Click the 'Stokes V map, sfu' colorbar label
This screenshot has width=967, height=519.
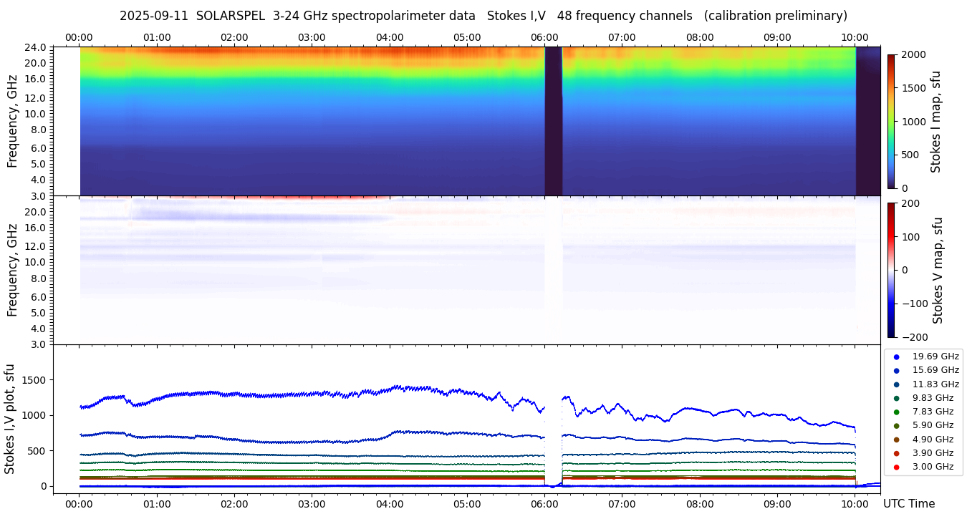938,270
